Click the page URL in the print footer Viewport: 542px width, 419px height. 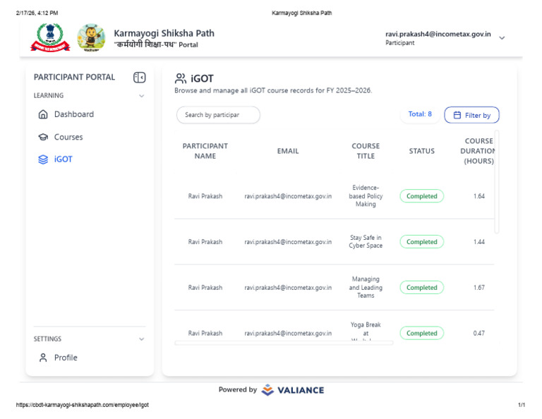[x=83, y=405]
